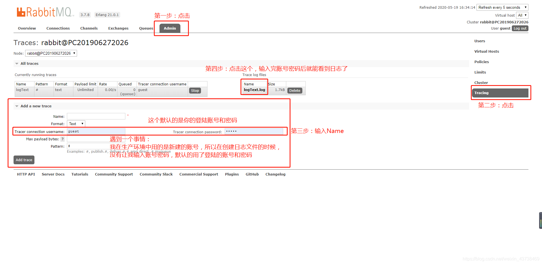
Task: Open the Virtual host dropdown
Action: [x=522, y=15]
